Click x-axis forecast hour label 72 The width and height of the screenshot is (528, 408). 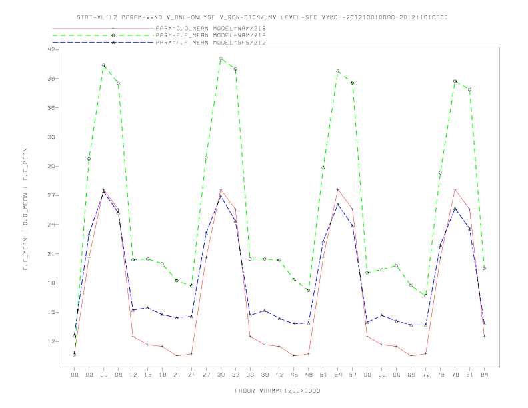(x=425, y=375)
